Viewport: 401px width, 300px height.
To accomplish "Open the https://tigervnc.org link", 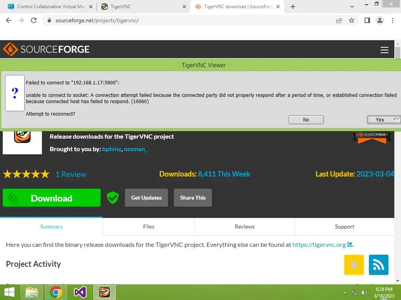I will [x=319, y=245].
